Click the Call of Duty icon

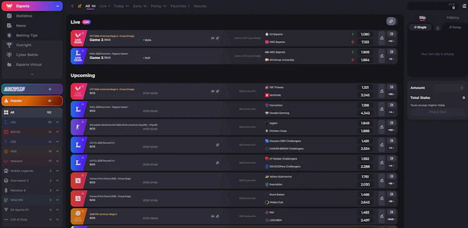6,219
